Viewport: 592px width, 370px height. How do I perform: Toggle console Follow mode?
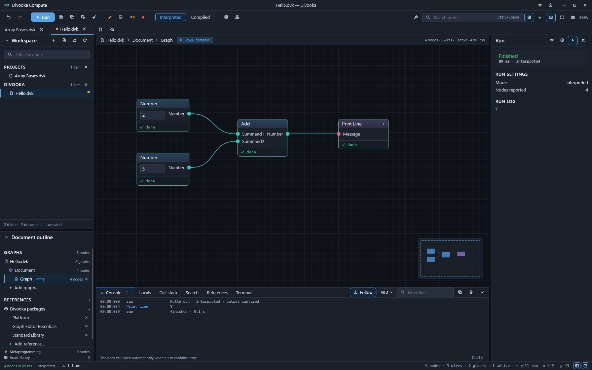(363, 292)
